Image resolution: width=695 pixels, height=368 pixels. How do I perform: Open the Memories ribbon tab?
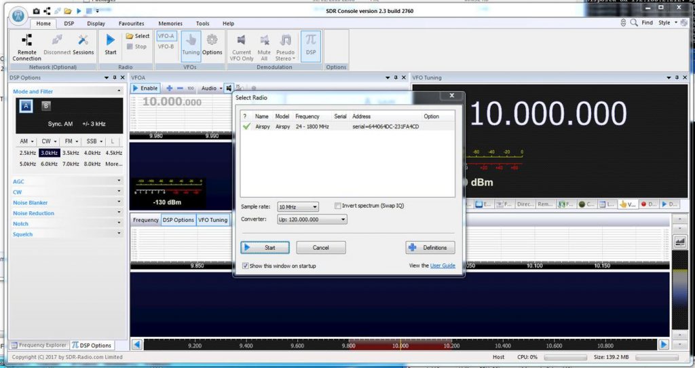click(x=170, y=24)
